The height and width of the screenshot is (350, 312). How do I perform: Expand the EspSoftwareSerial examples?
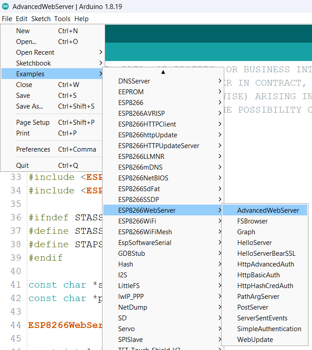[163, 242]
